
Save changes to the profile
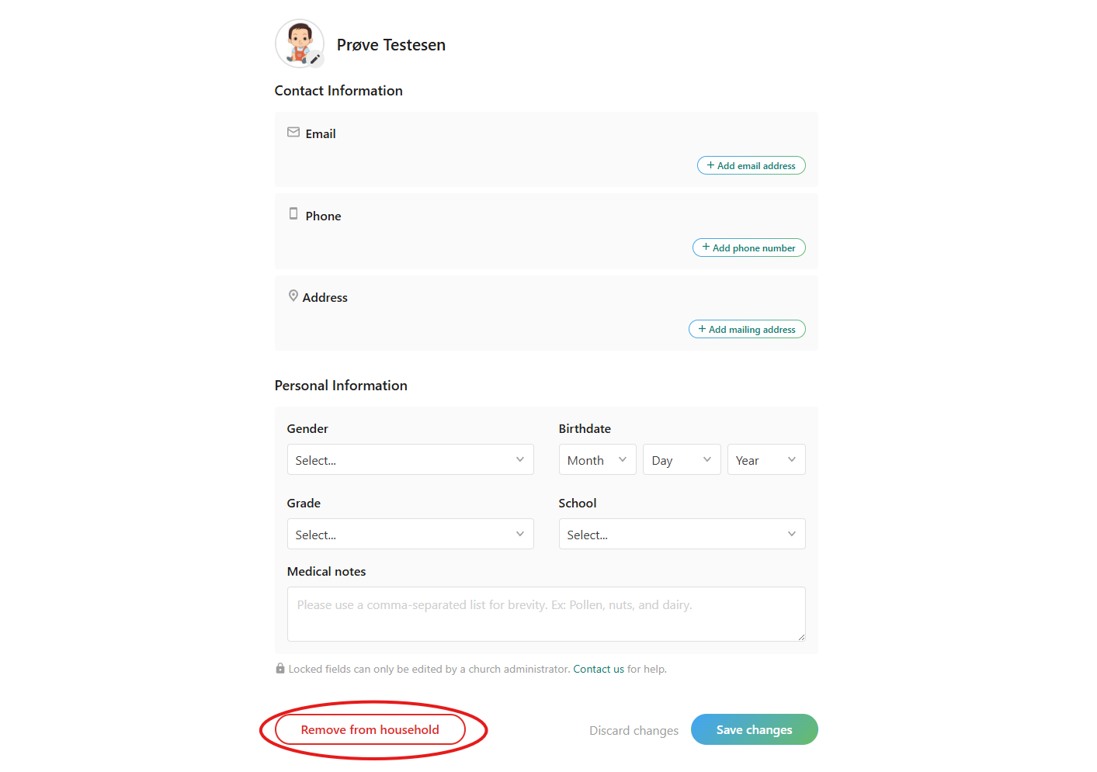tap(754, 730)
